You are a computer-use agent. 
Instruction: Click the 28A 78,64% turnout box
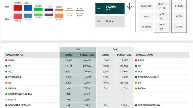[x=110, y=21]
